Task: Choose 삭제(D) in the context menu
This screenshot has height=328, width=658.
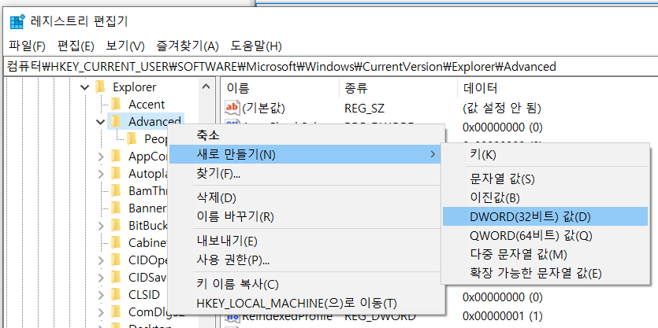Action: click(307, 197)
